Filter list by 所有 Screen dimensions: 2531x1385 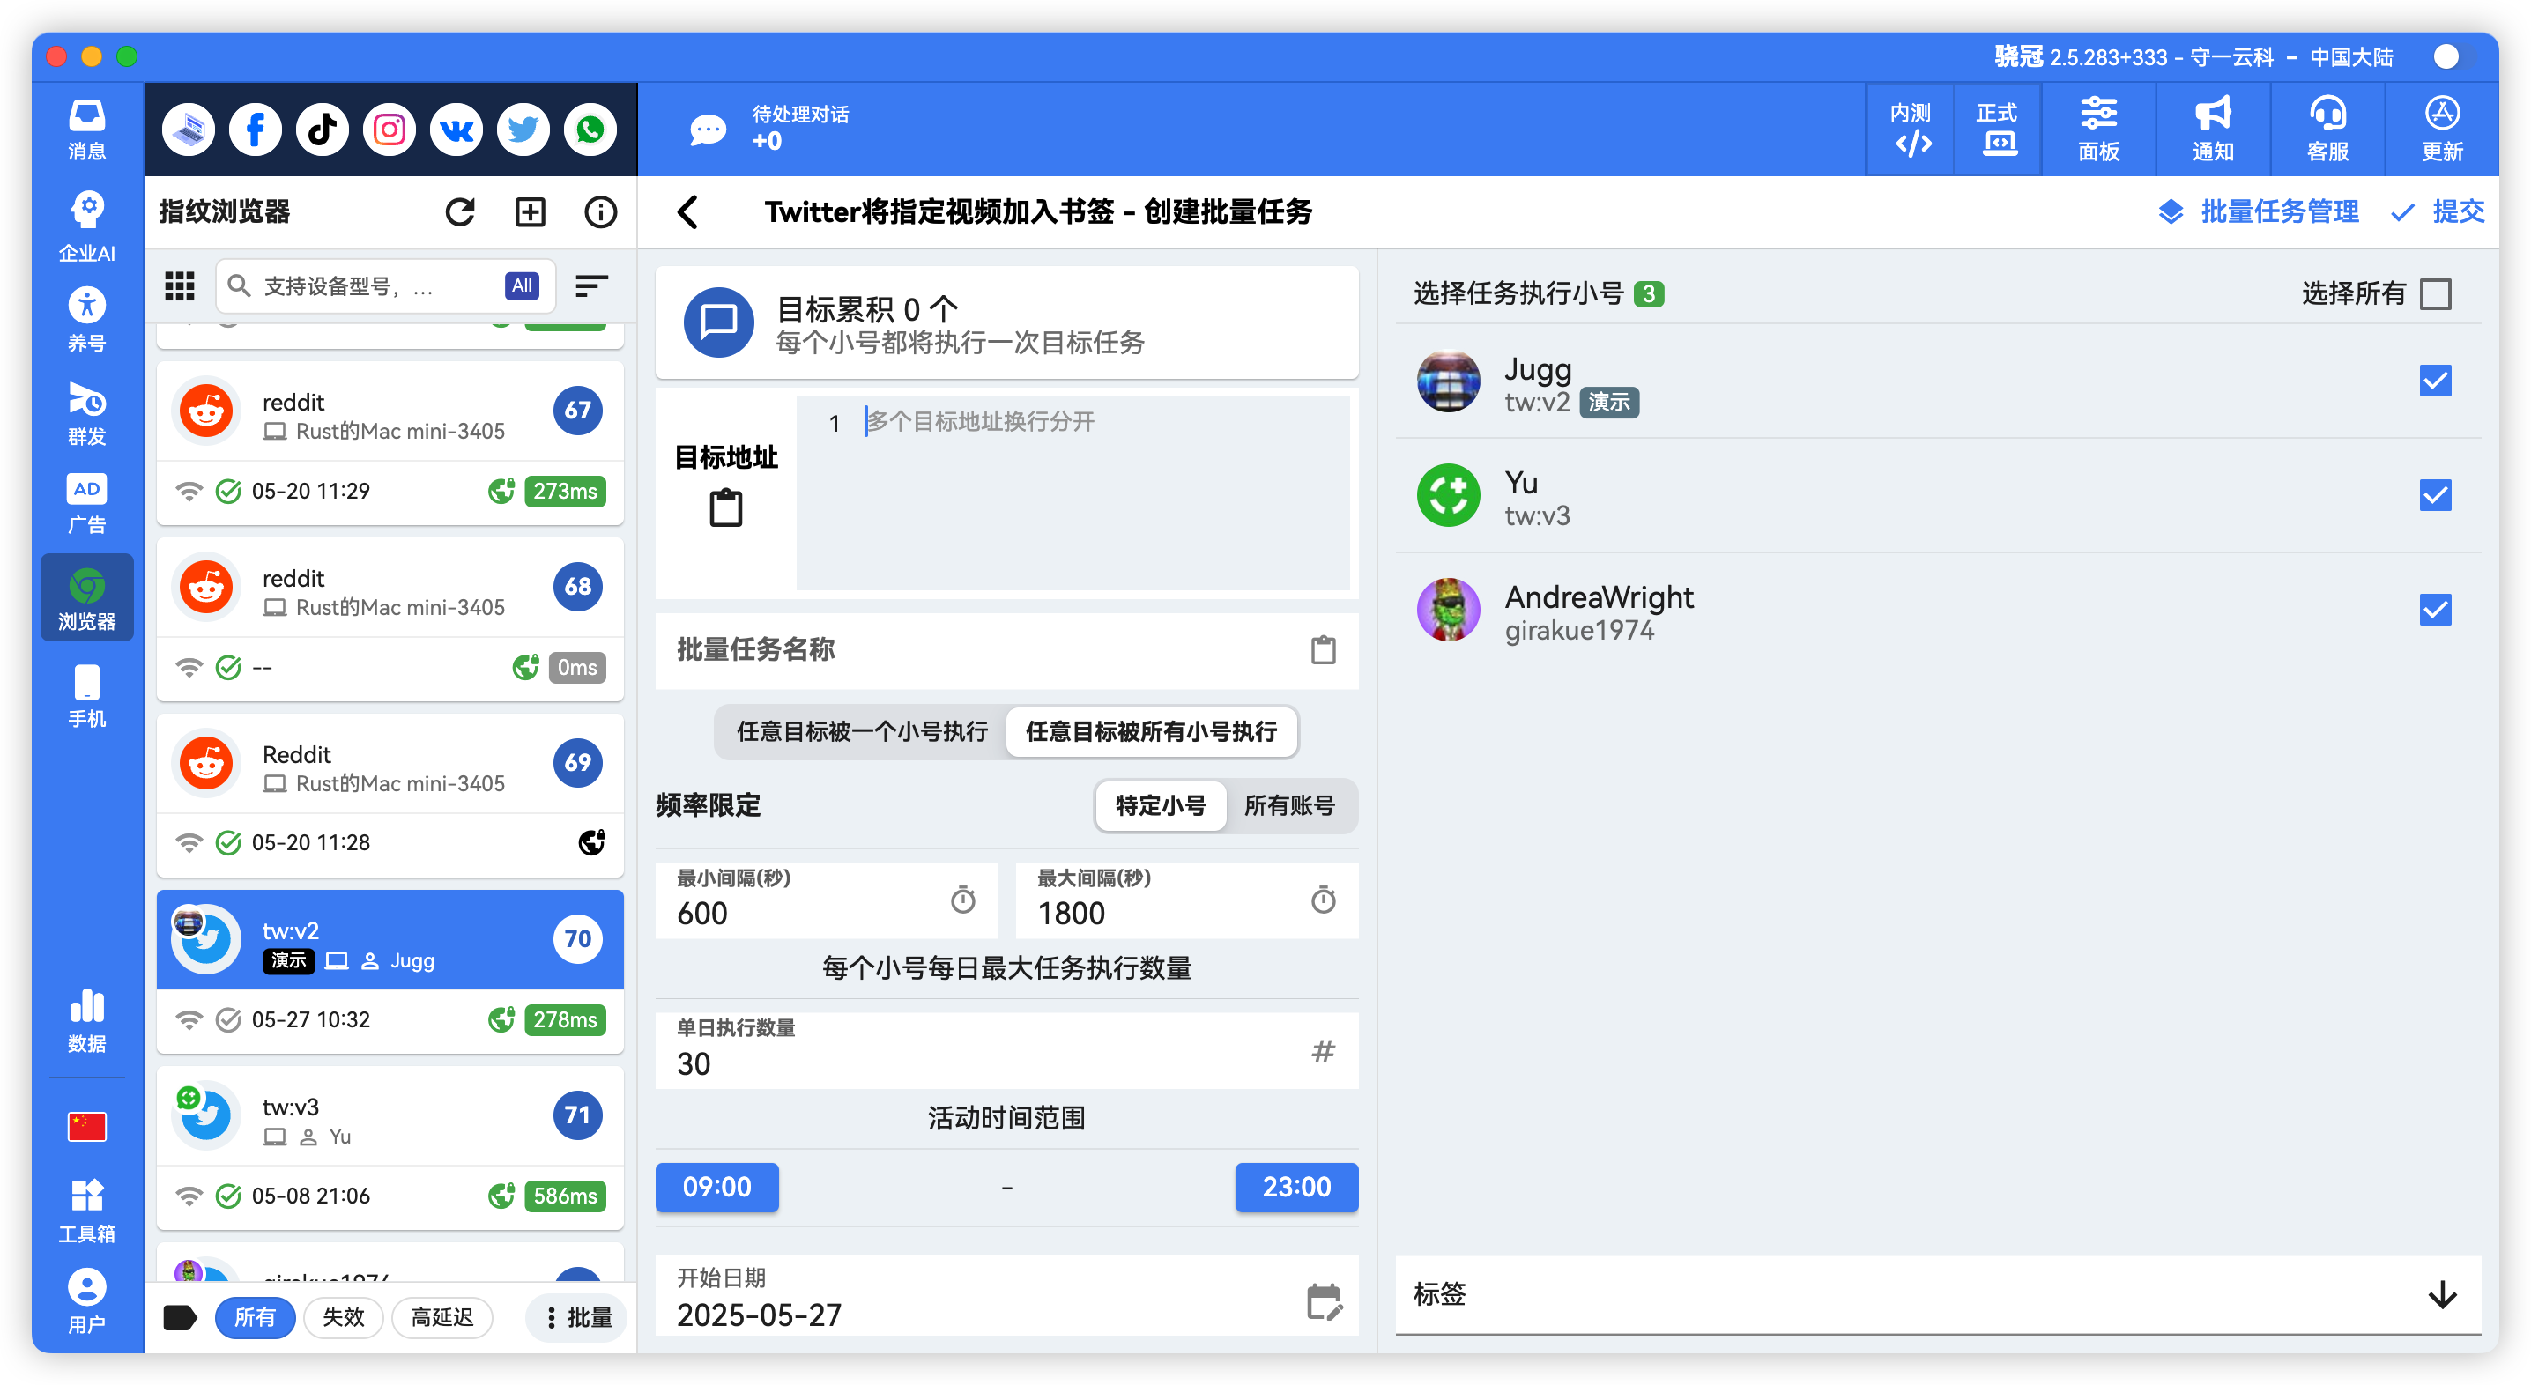coord(255,1317)
